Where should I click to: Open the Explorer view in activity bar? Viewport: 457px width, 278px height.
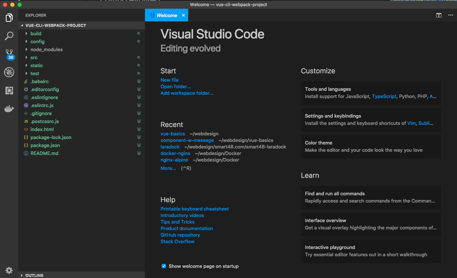coord(9,17)
